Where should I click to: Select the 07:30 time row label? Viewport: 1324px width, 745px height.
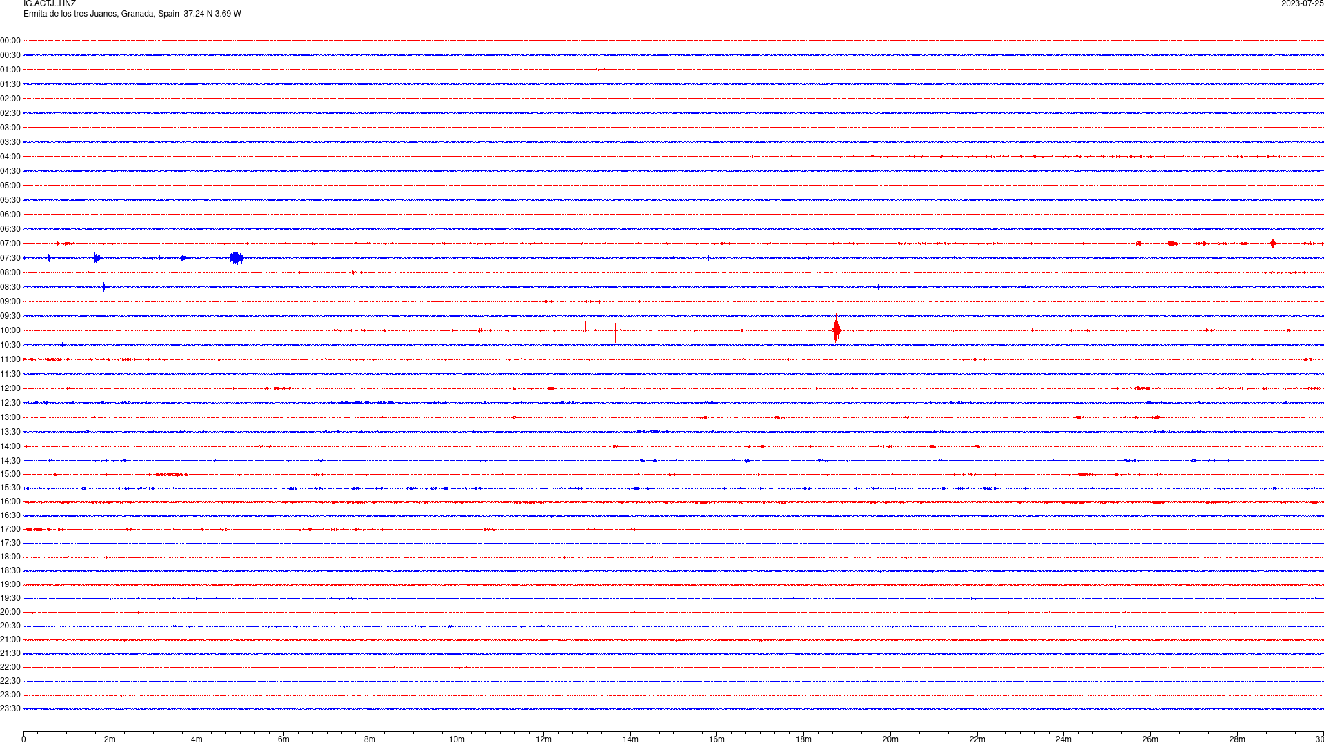tap(10, 258)
